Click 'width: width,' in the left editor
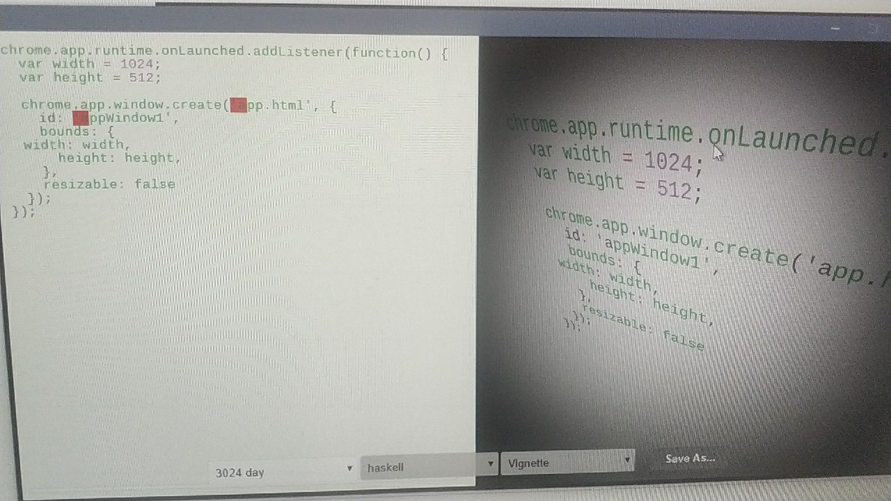 77,145
